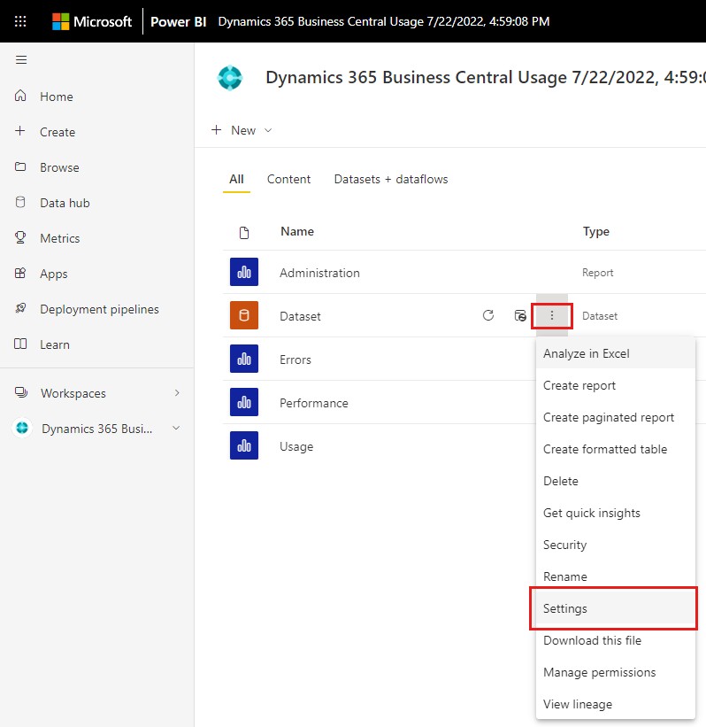Screen dimensions: 706x727
Task: Click Power BI in the header
Action: pyautogui.click(x=179, y=21)
